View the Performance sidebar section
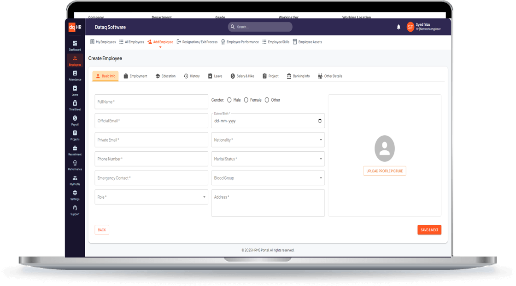The image size is (516, 286). coord(75,165)
